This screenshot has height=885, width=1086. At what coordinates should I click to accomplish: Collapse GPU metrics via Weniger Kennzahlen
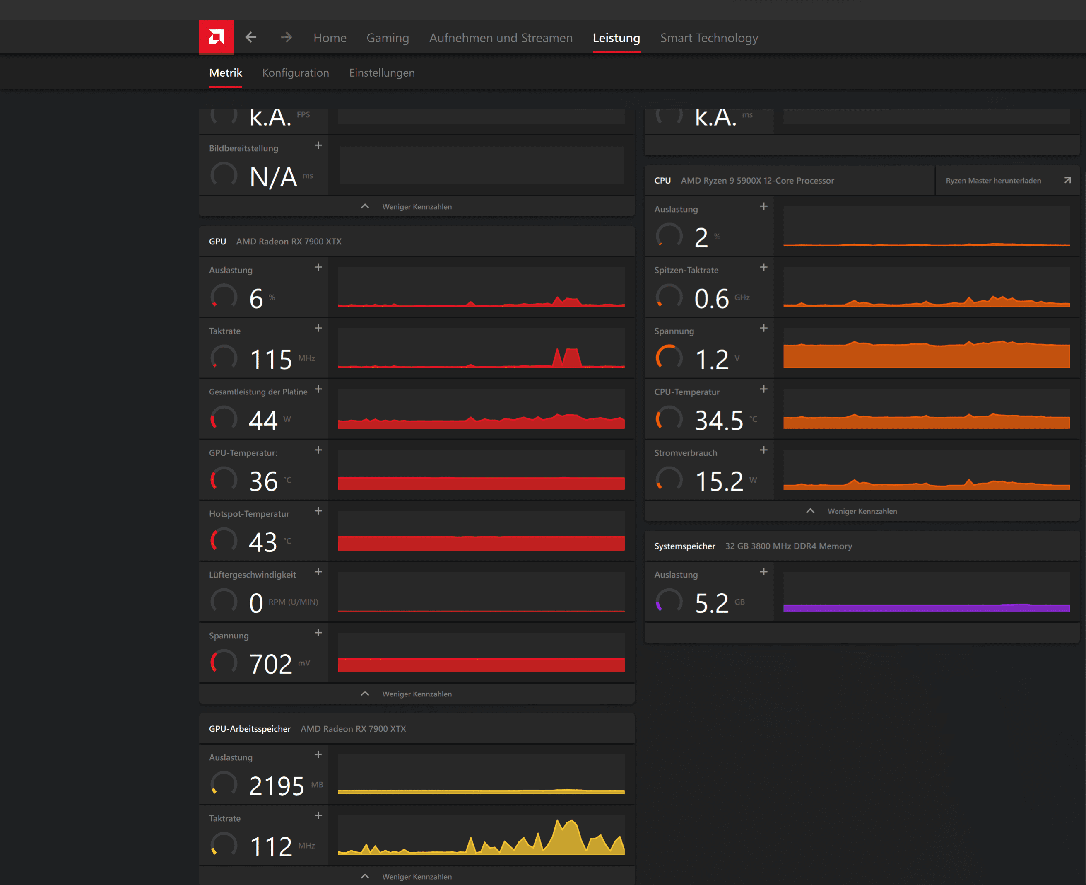click(417, 694)
